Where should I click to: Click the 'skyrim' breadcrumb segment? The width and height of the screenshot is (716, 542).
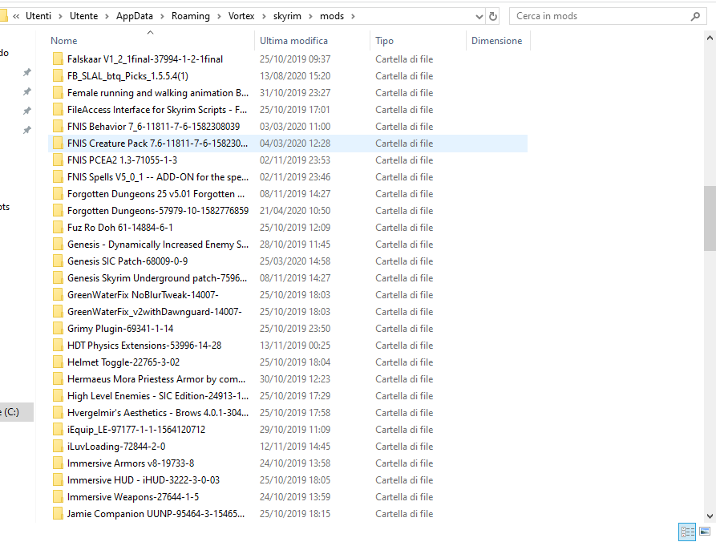[x=287, y=16]
